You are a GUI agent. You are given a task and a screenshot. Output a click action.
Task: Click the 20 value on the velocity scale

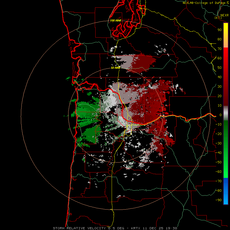[220, 96]
